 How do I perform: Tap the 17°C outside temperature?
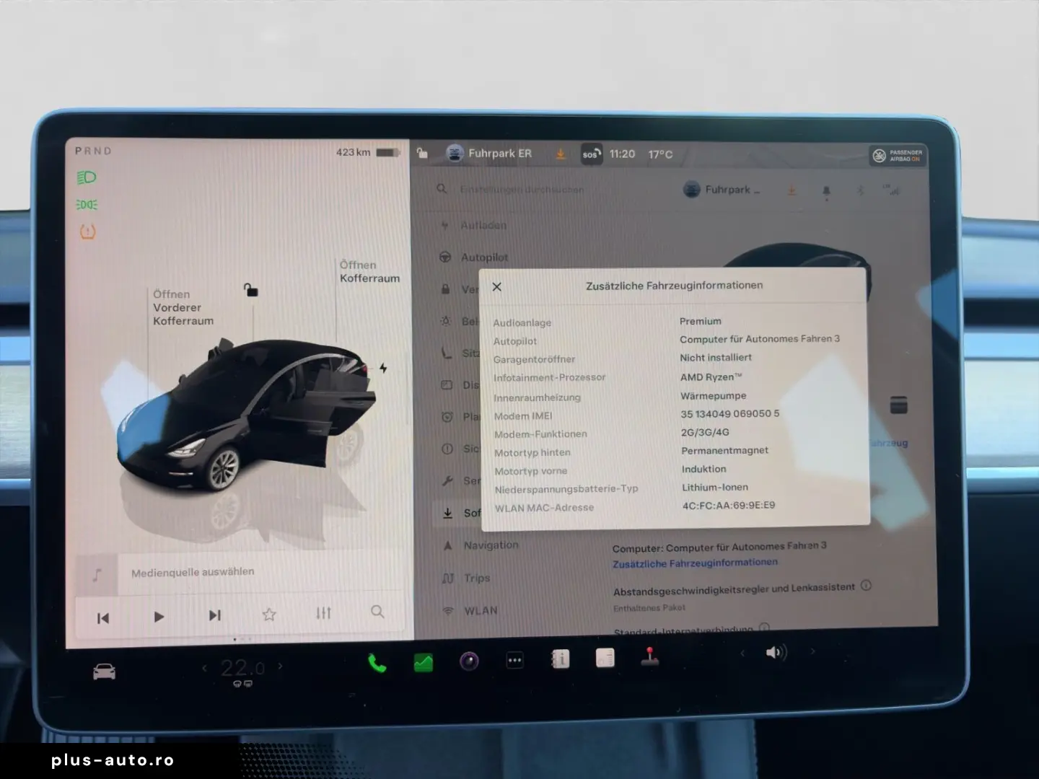660,154
